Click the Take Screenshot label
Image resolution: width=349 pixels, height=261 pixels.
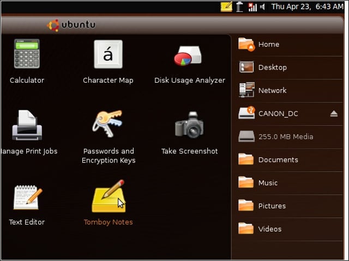[189, 151]
